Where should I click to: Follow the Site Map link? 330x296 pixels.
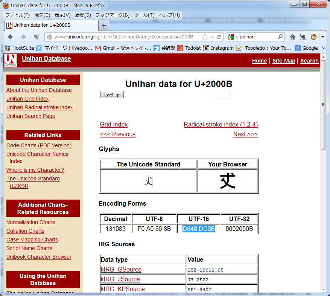coord(284,61)
